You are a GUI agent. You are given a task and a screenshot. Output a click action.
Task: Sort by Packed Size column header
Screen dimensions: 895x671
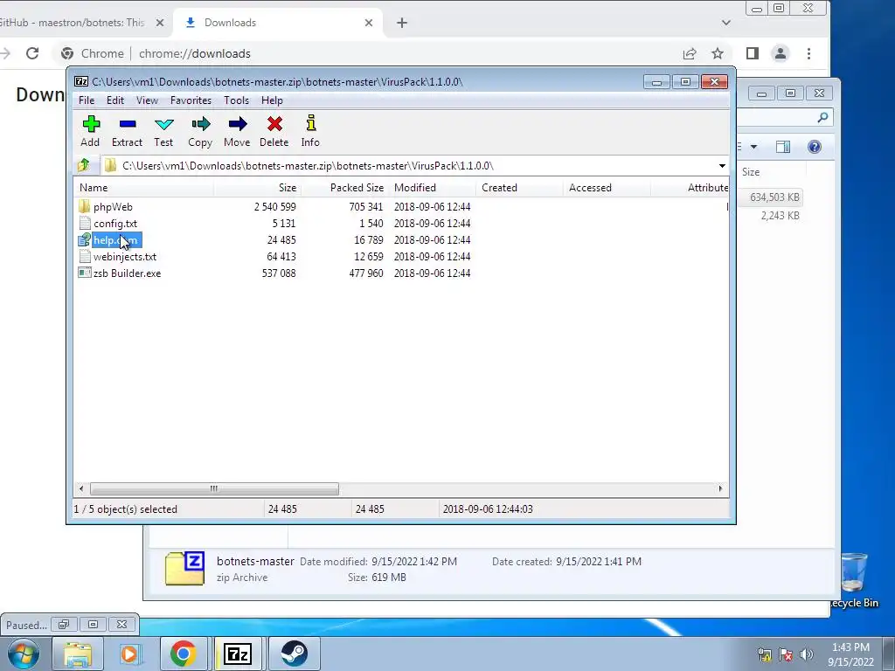coord(344,188)
